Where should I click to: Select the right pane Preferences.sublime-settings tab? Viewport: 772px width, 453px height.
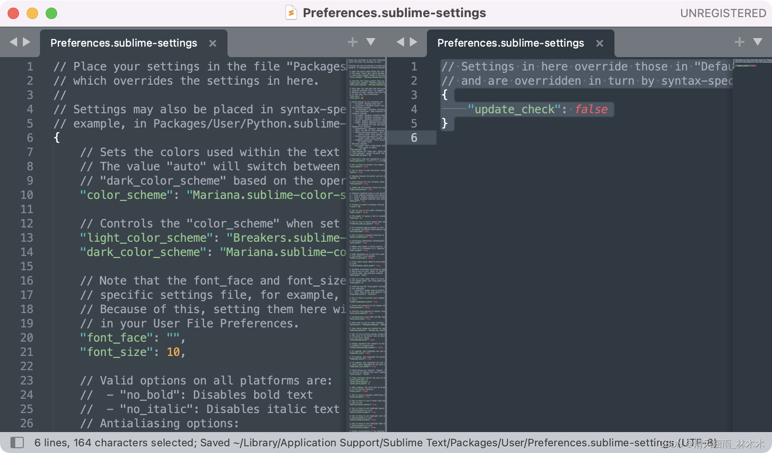[x=521, y=43]
